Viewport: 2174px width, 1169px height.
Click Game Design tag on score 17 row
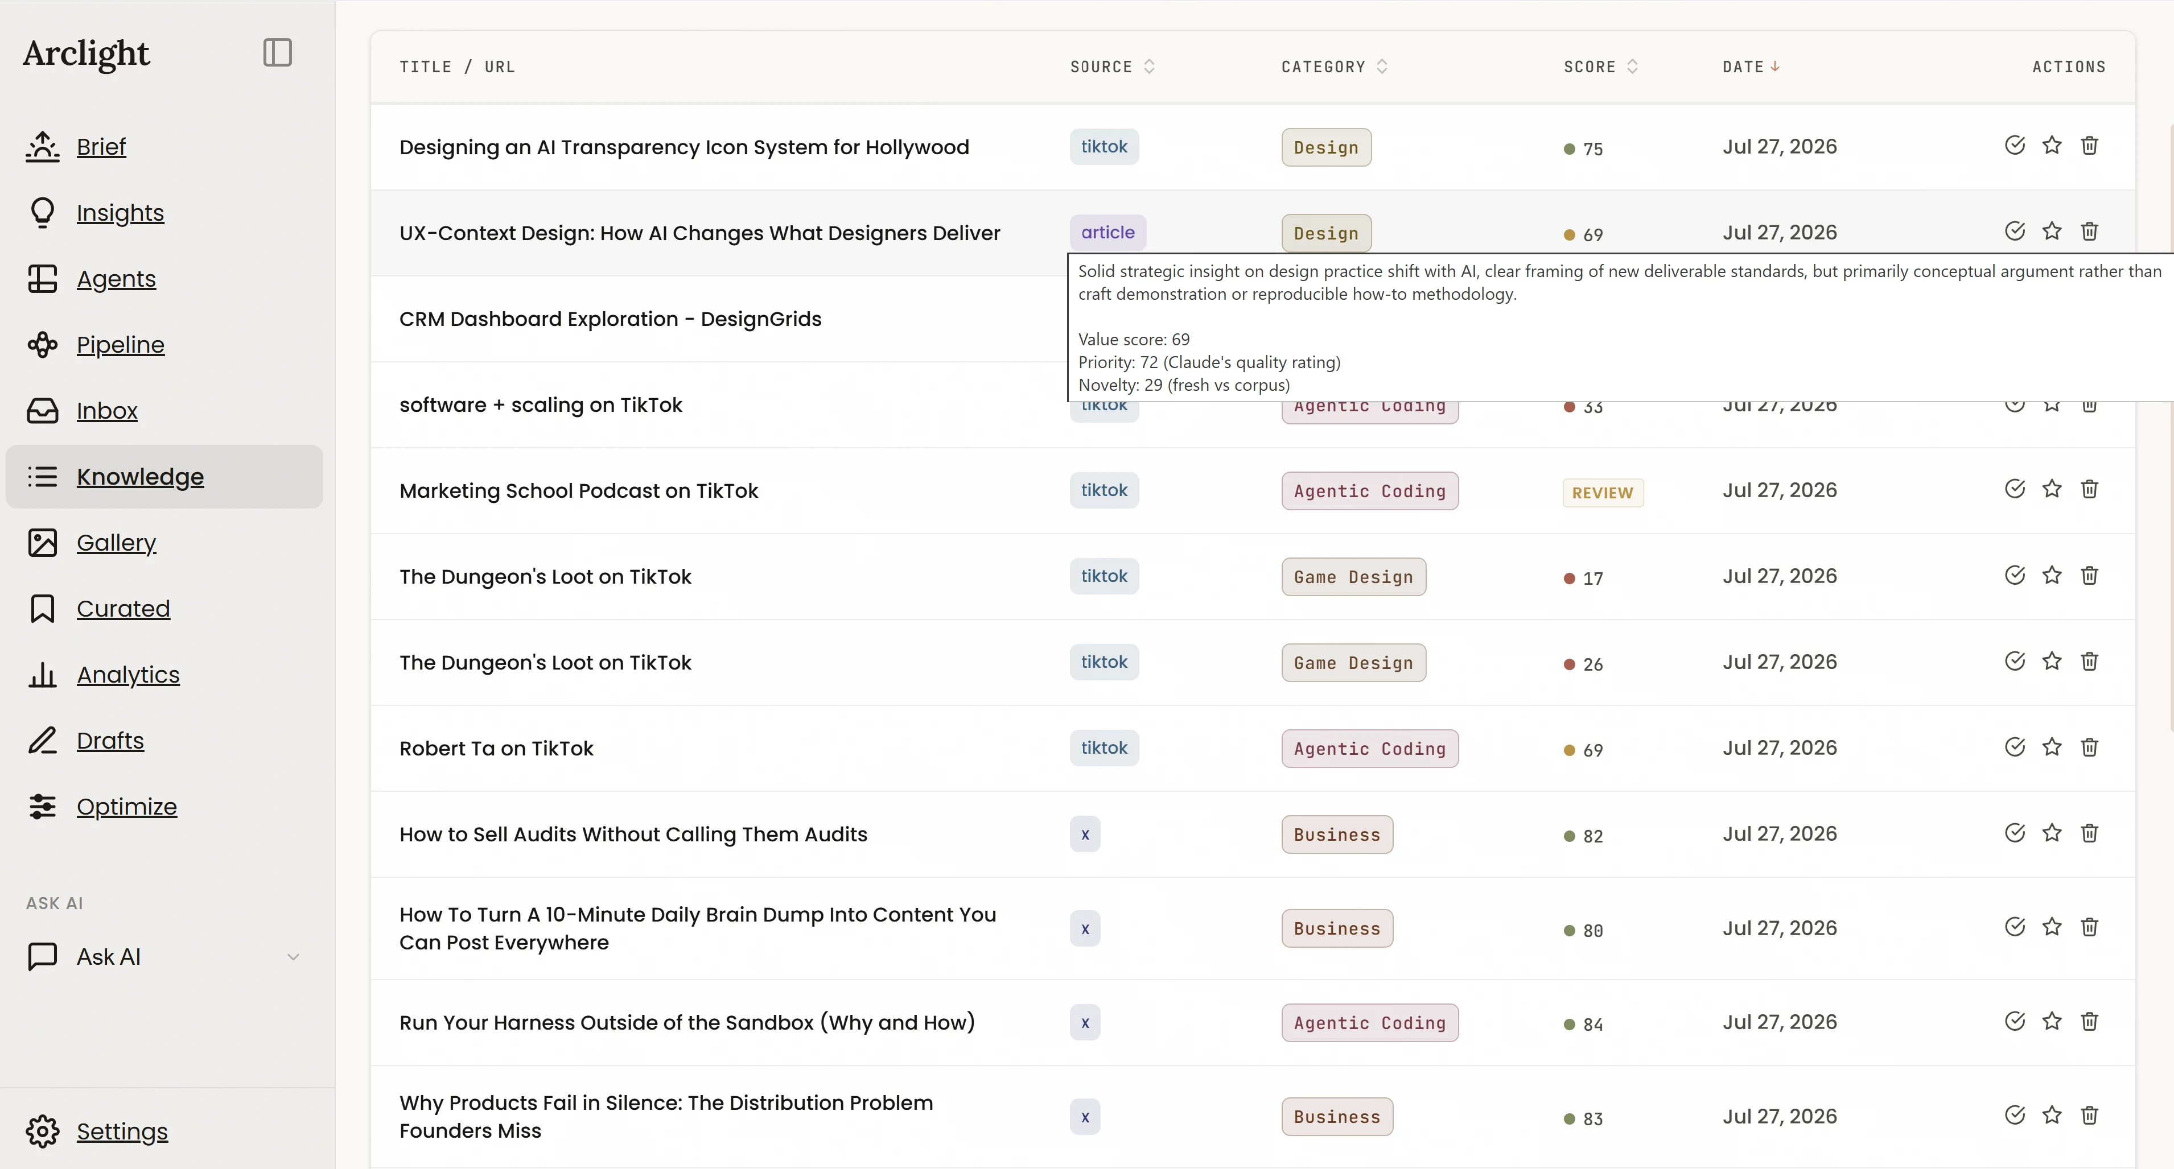click(x=1353, y=577)
